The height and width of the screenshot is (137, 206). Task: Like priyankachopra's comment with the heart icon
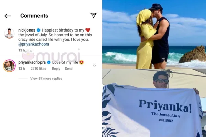click(x=95, y=65)
